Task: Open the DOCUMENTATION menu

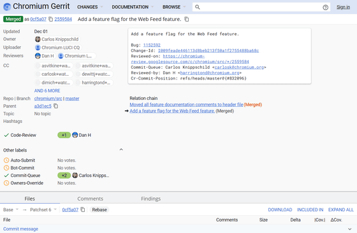Action: pyautogui.click(x=133, y=7)
